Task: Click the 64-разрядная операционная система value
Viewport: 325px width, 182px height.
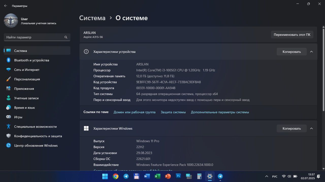Action: (177, 94)
